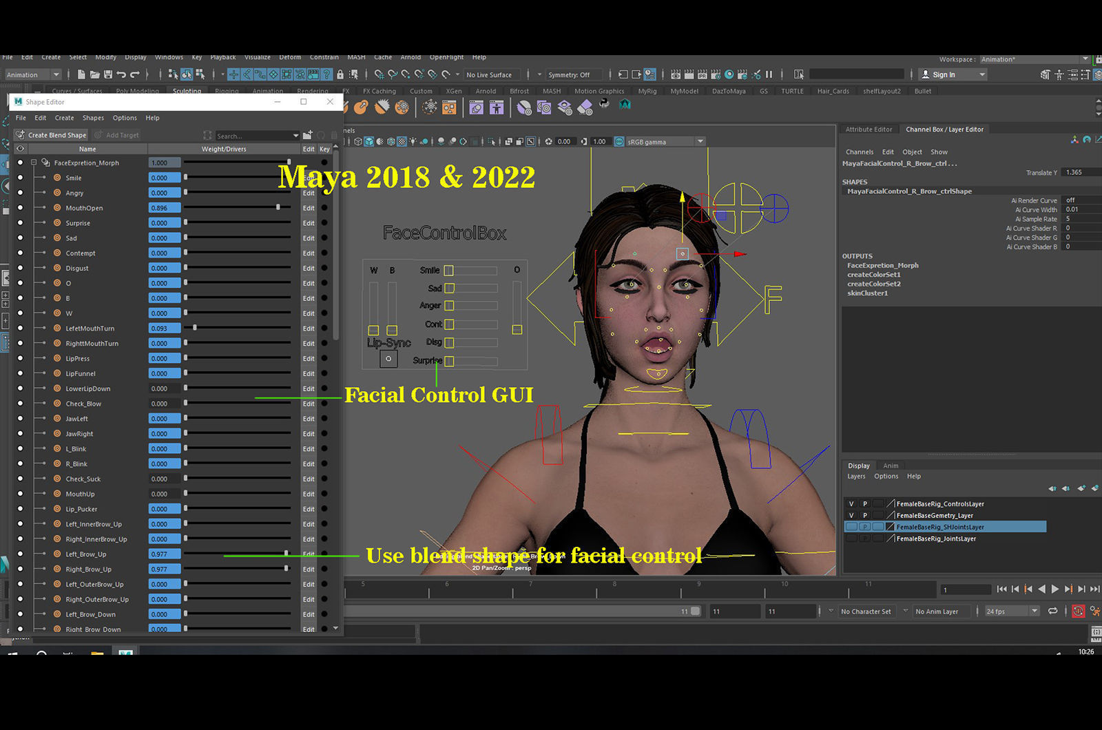Toggle visibility dot for MouthOpen target

click(20, 208)
